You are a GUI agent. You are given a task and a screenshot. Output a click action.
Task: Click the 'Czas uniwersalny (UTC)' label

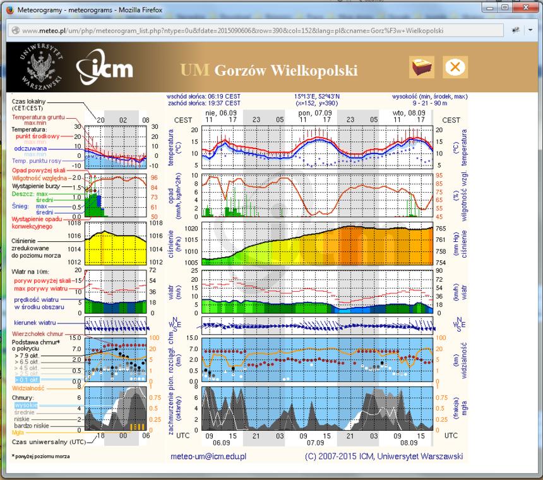[49, 442]
